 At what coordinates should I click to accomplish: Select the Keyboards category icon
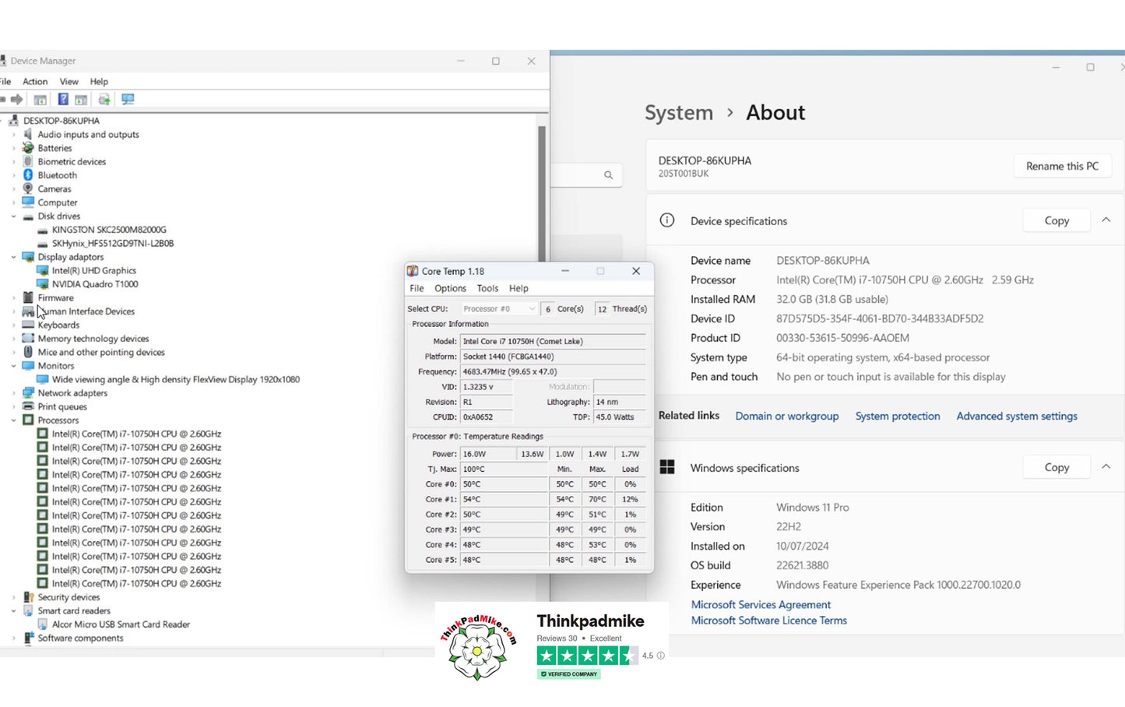click(28, 325)
